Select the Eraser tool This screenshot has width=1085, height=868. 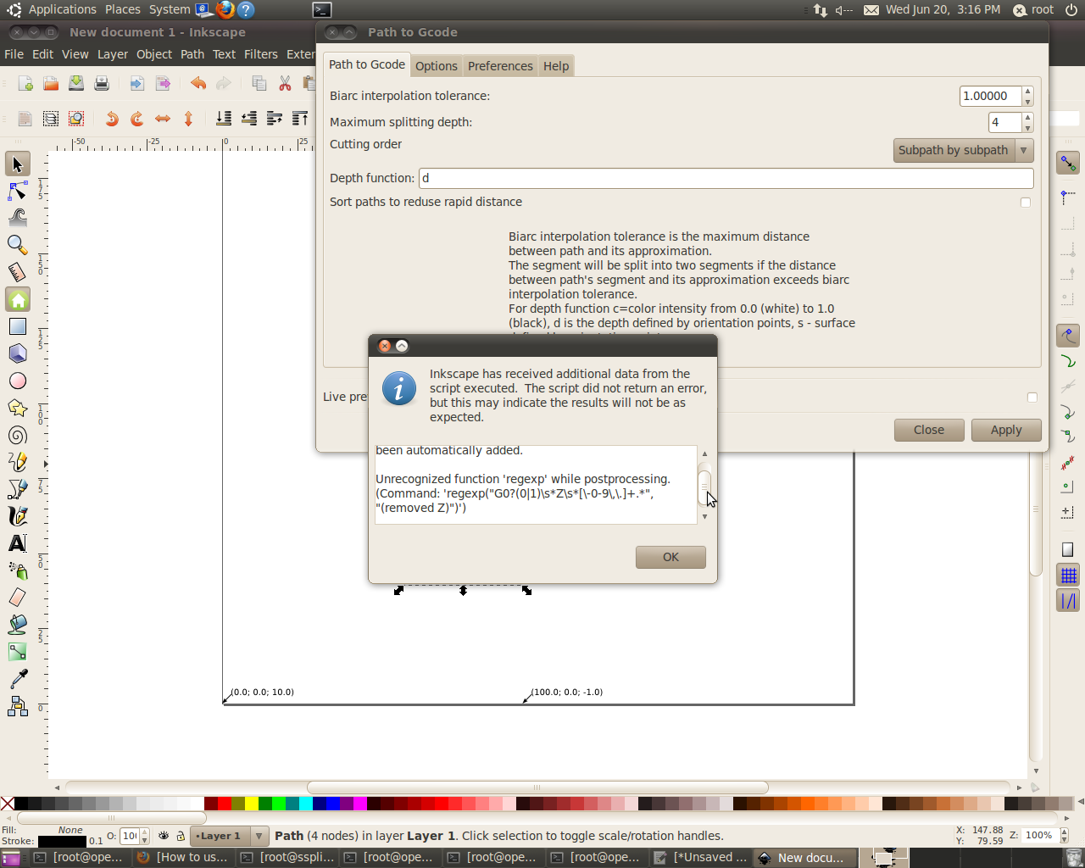pos(17,598)
